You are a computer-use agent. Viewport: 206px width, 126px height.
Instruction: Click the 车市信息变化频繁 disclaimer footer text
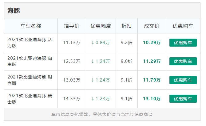tap(102, 114)
